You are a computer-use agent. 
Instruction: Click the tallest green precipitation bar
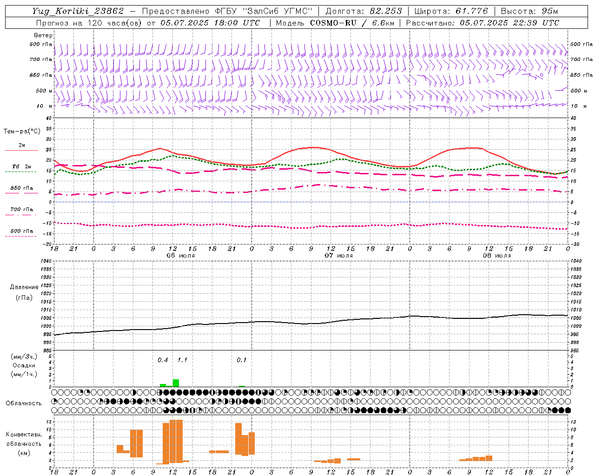[x=176, y=383]
